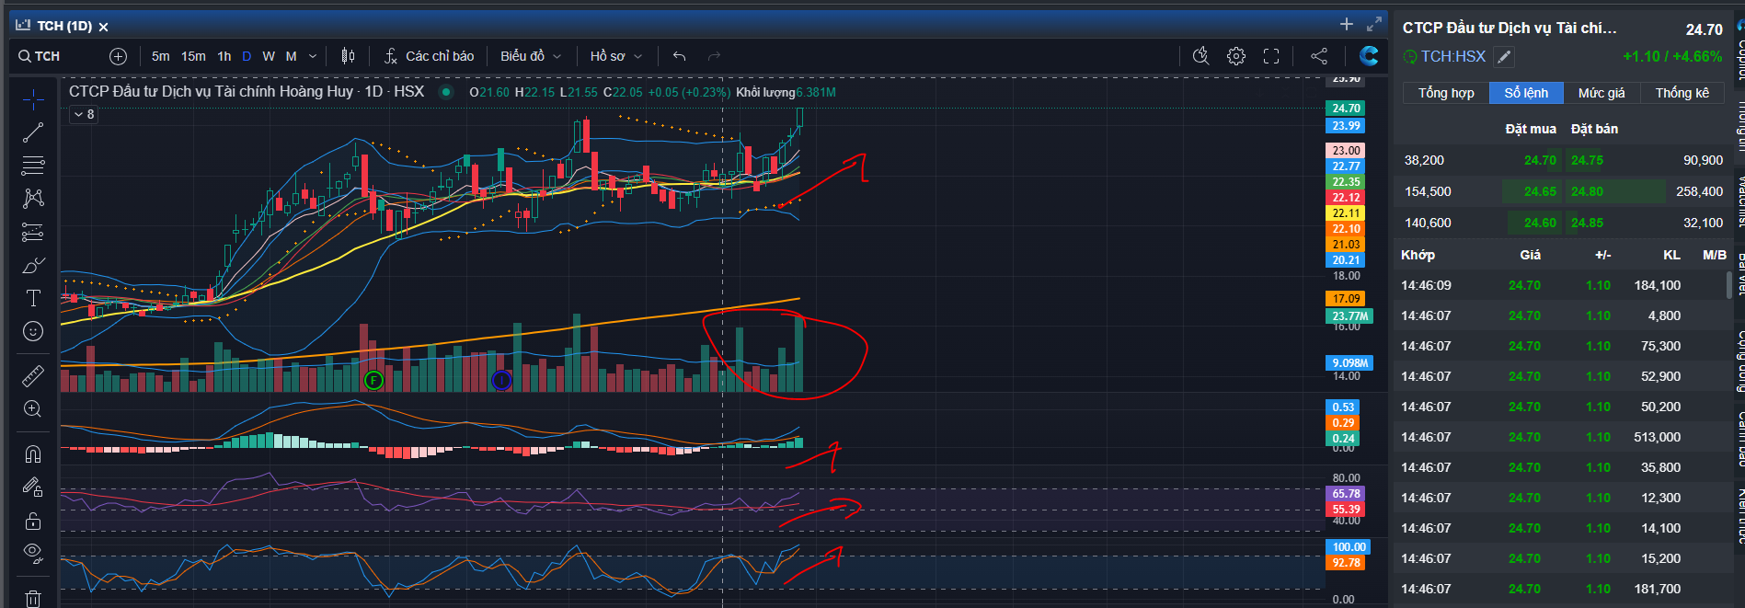Click the Khớp column header
Screen dimensions: 1745x608
click(x=1418, y=255)
